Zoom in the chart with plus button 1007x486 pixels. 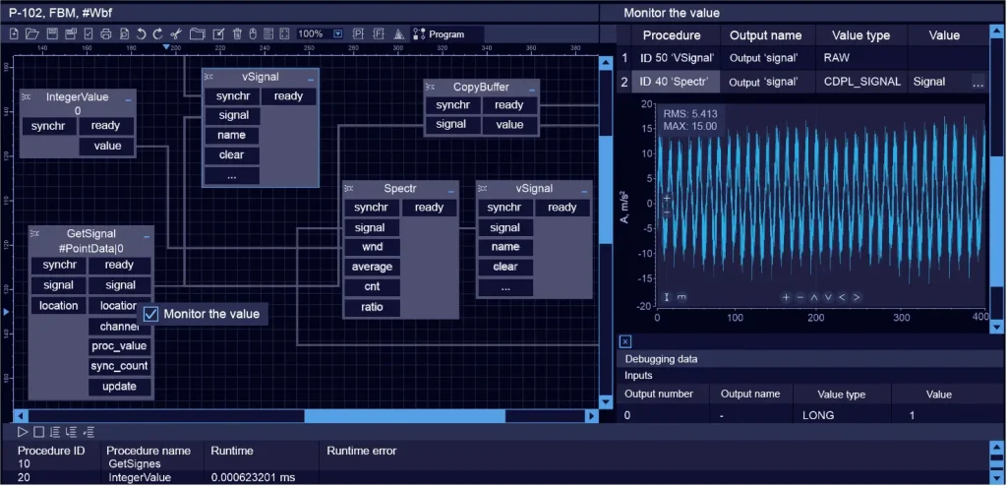[x=786, y=298]
